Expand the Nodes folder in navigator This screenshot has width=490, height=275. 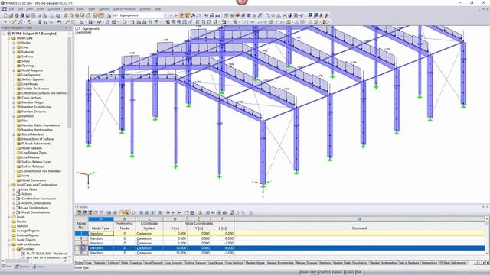[x=14, y=43]
